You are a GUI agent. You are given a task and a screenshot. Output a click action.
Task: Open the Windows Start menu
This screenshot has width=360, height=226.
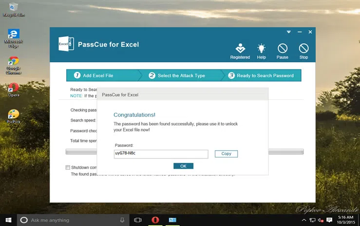(8, 220)
